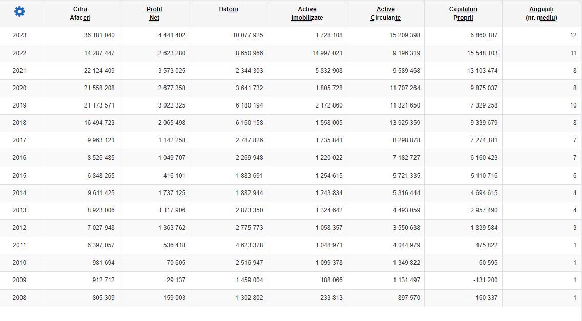Screen dimensions: 582x321
Task: Click 2015 net profit value 416 101
Action: click(174, 176)
